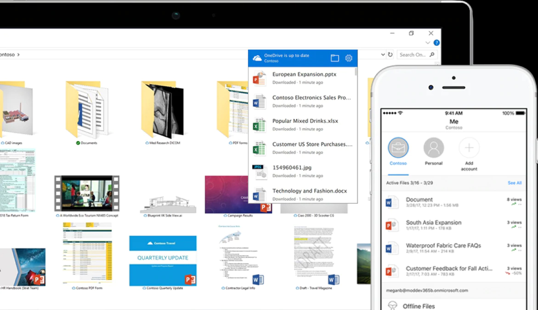Expand the address bar history dropdown
The width and height of the screenshot is (538, 310).
383,55
